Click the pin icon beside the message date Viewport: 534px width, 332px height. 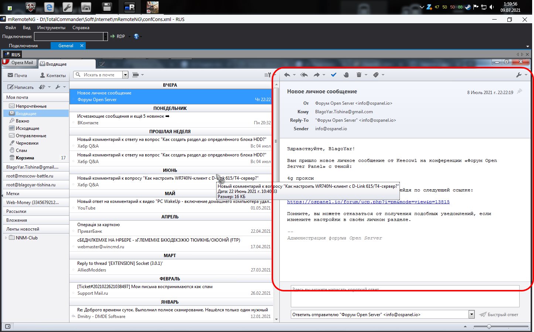coord(520,91)
